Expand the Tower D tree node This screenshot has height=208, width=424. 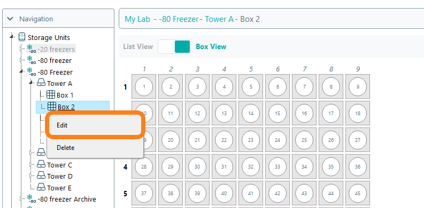(32, 176)
